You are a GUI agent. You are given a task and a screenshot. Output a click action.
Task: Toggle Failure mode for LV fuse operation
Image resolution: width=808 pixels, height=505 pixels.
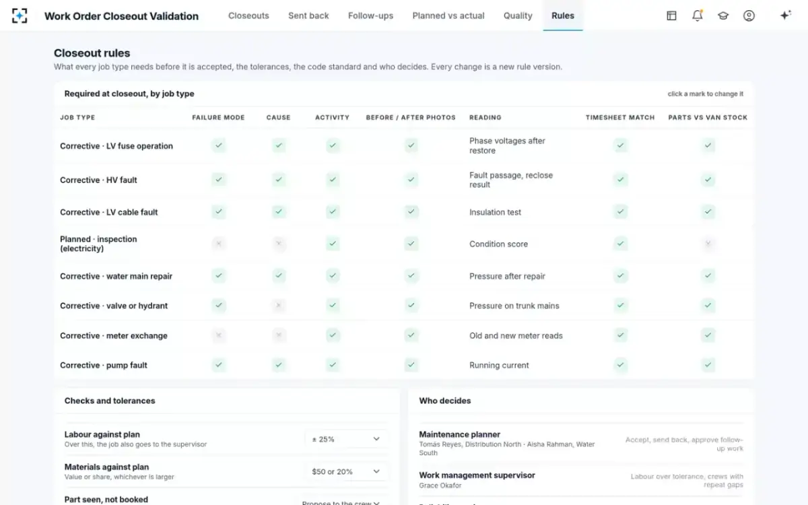[218, 145]
